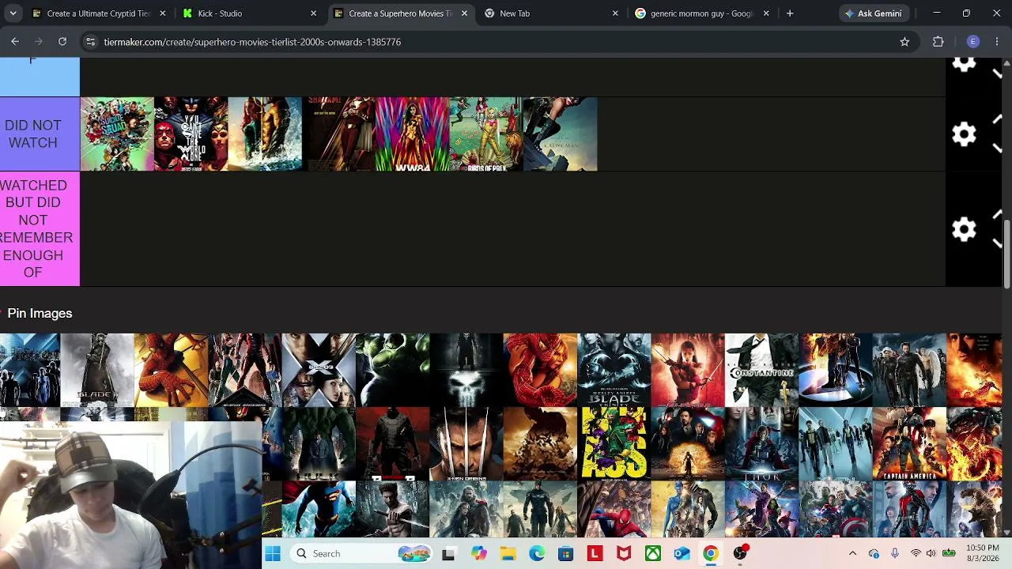Open File Explorer from the taskbar

pos(508,554)
